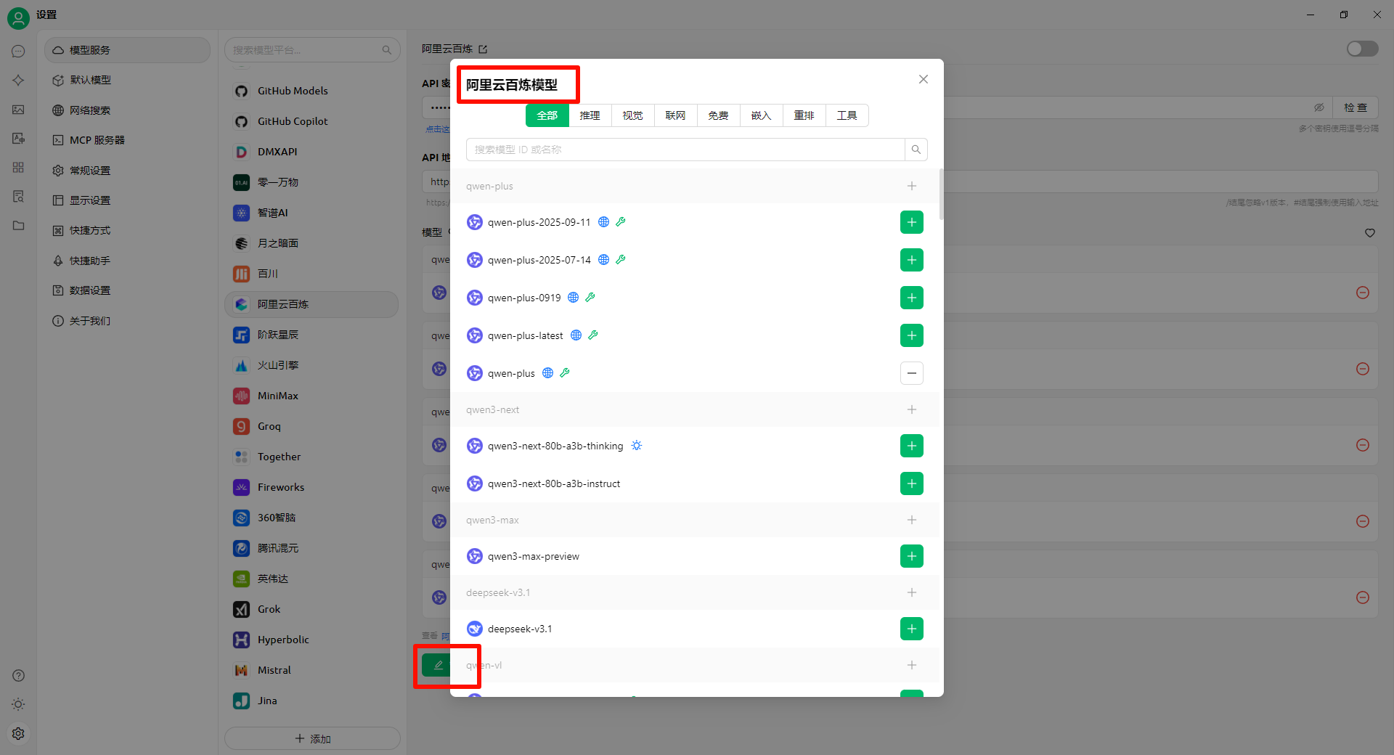Image resolution: width=1394 pixels, height=755 pixels.
Task: Click the 检查 API key button
Action: (x=1355, y=107)
